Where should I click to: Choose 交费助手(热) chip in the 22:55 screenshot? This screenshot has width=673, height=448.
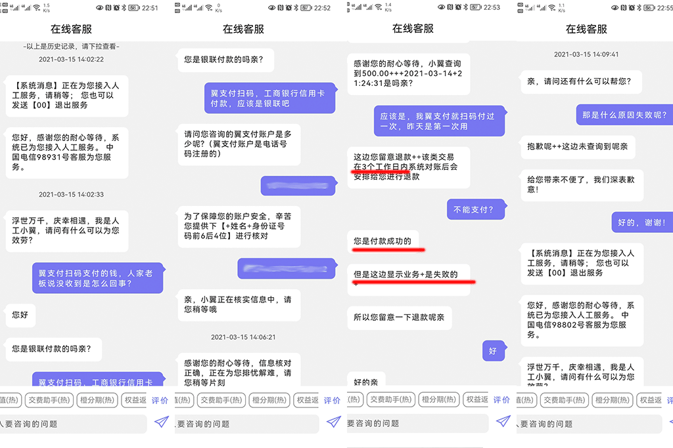coord(564,400)
